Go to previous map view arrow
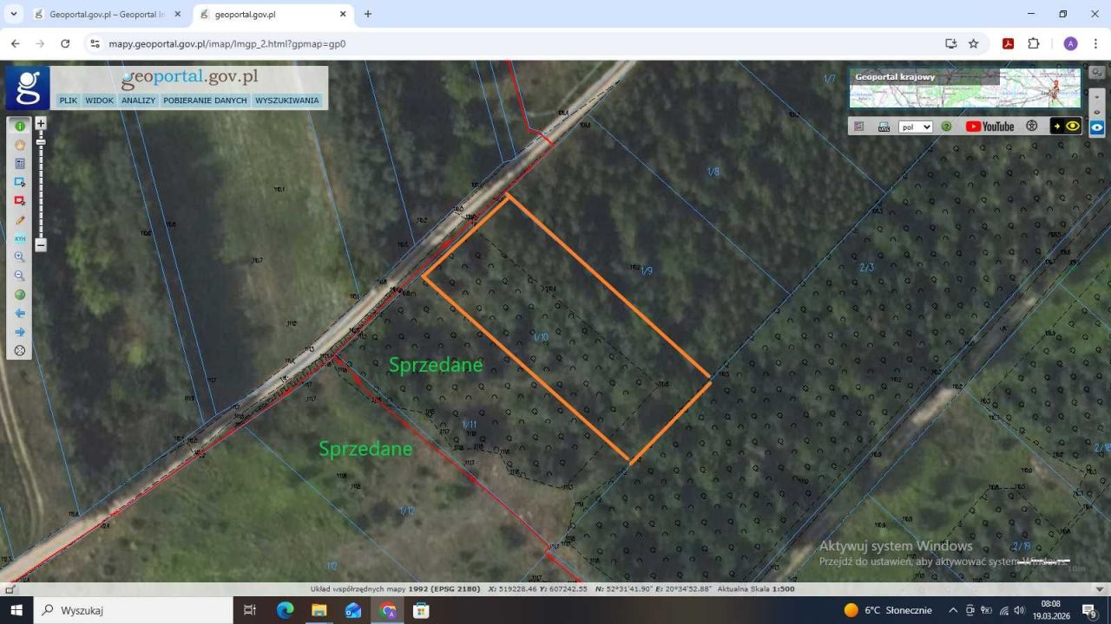 coord(20,313)
